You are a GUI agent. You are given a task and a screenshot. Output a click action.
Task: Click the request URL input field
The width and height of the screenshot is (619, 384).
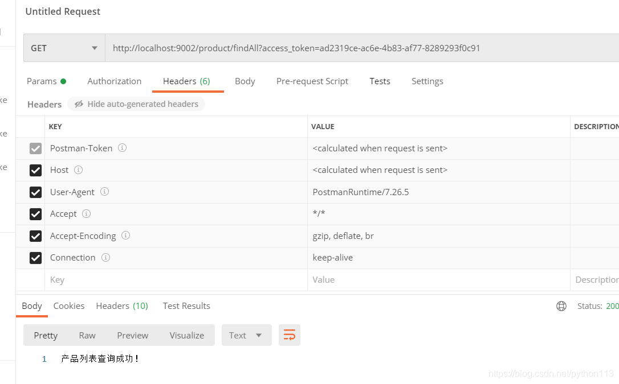(362, 48)
